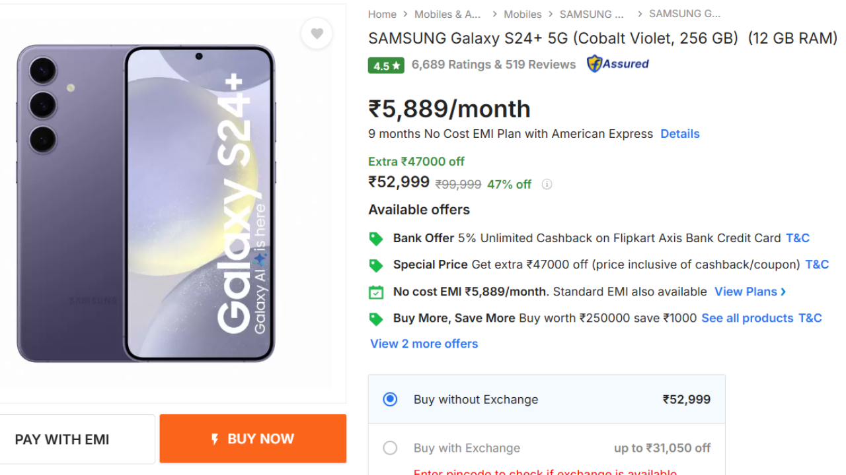Click the Special Price green tag icon
This screenshot has width=846, height=475.
376,265
